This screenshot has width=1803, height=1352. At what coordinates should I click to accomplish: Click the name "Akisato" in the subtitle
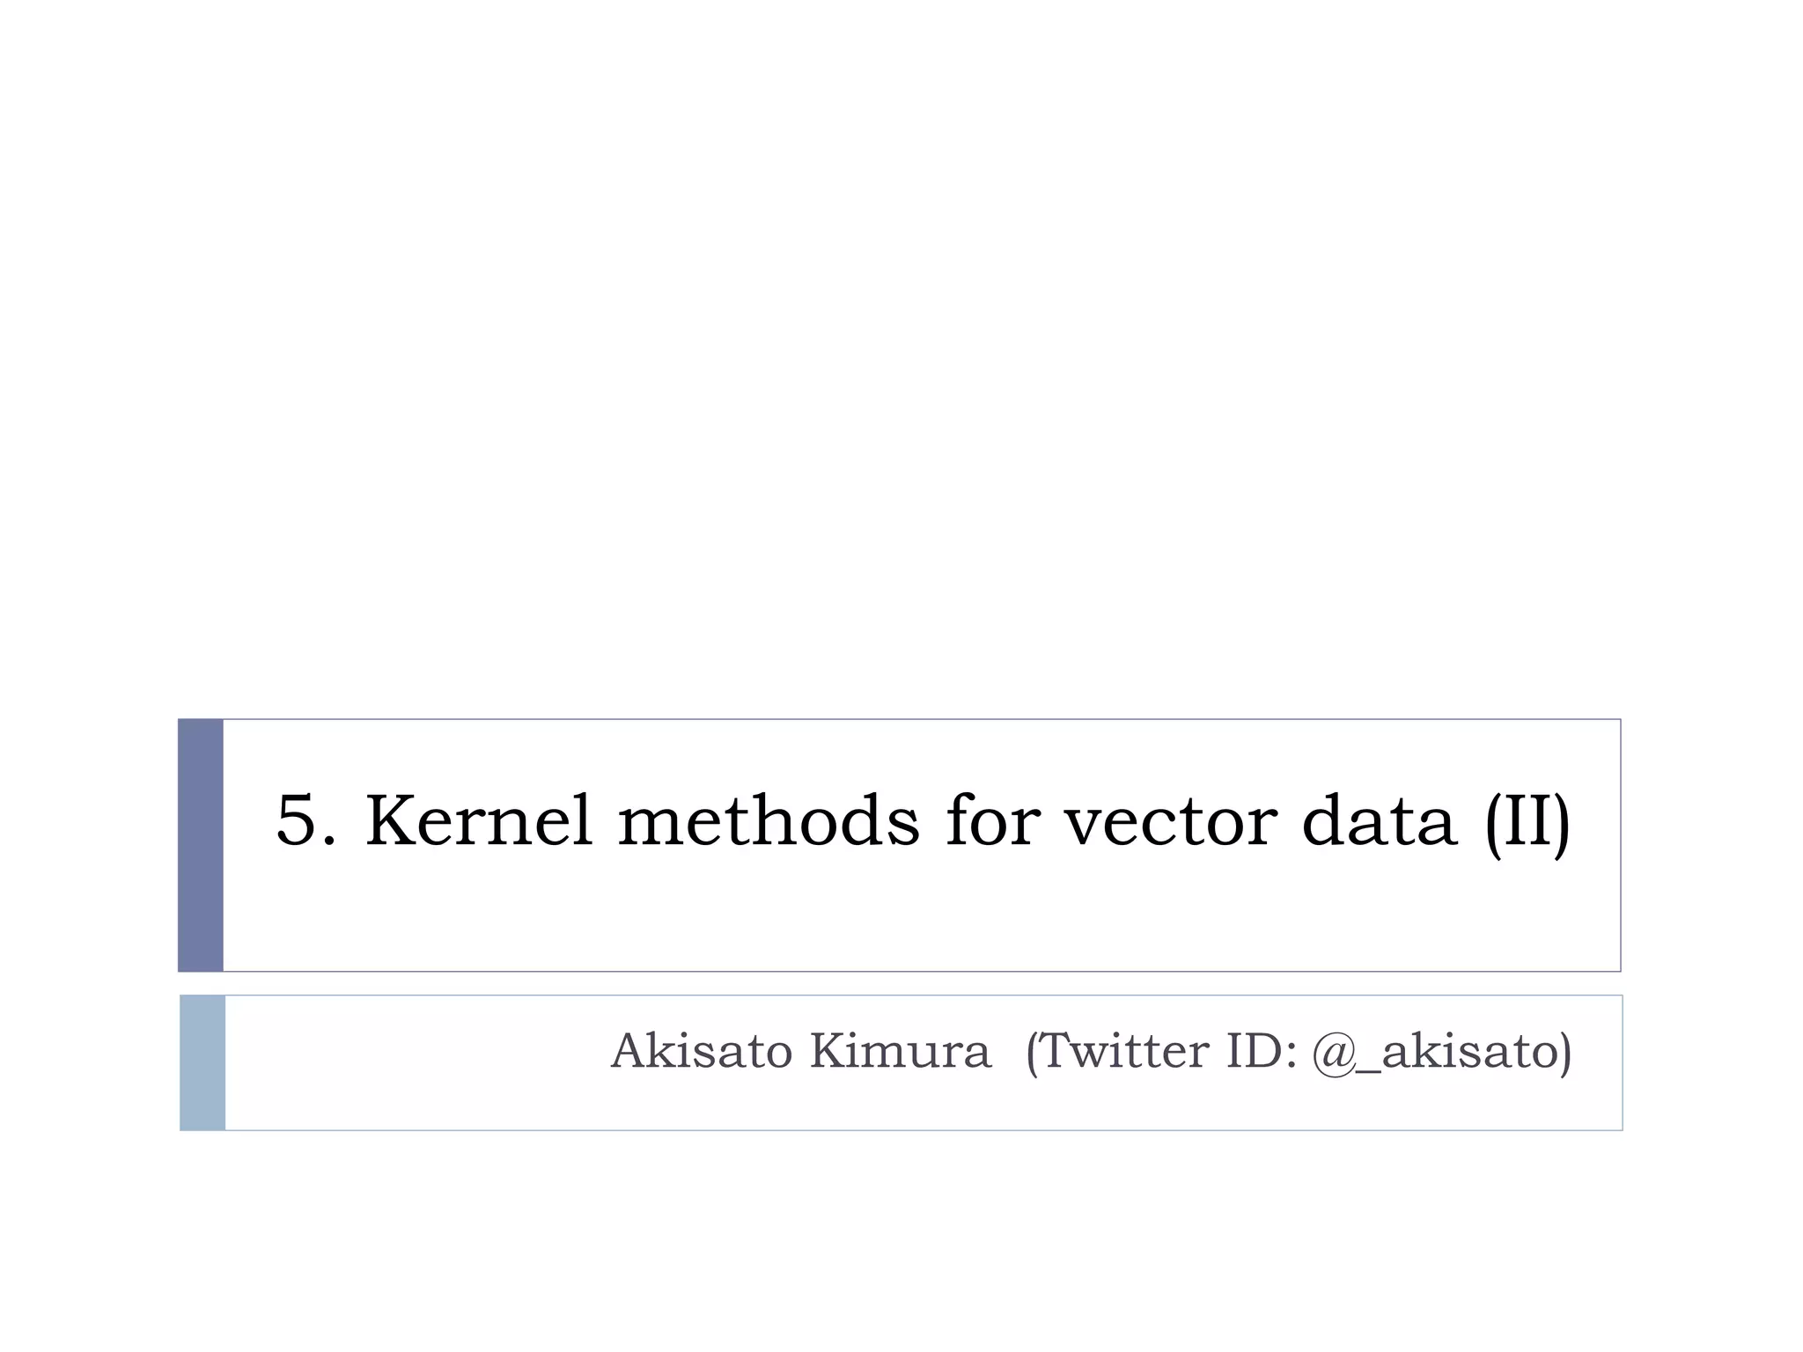702,1051
